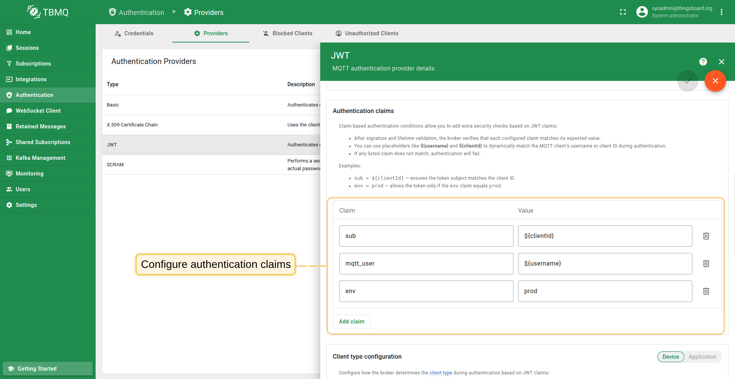Click the orange cancel edit button

pos(715,81)
